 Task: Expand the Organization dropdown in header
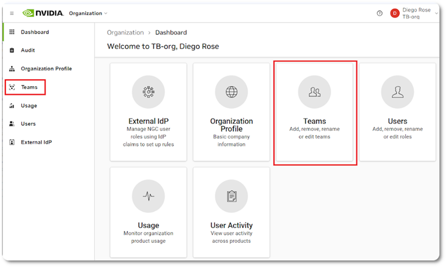pyautogui.click(x=88, y=13)
